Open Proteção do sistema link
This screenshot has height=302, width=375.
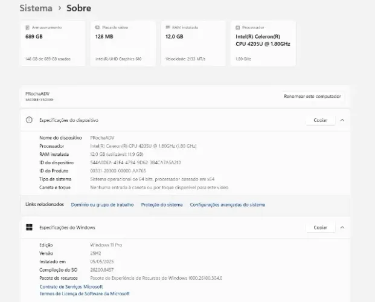162,205
